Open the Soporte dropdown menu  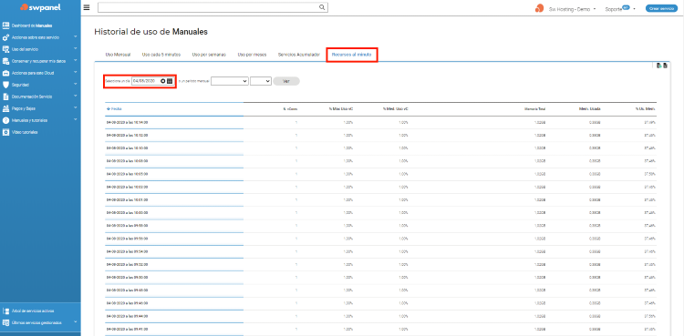[620, 9]
